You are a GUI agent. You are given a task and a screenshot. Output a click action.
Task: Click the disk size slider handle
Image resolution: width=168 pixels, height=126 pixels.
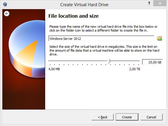[x=109, y=61]
